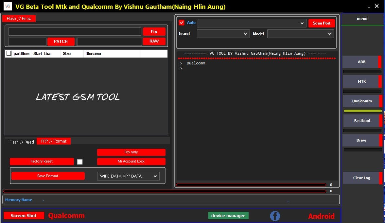Click the Memory Name label
The height and width of the screenshot is (223, 385).
click(18, 200)
